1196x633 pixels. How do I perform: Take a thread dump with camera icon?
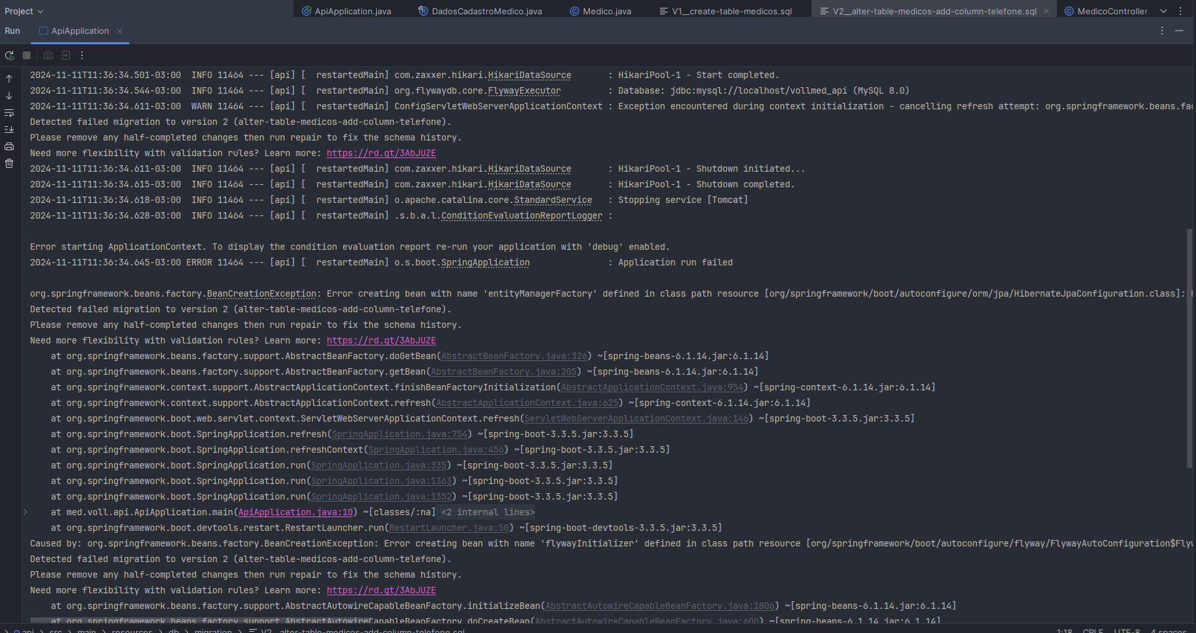pyautogui.click(x=48, y=56)
